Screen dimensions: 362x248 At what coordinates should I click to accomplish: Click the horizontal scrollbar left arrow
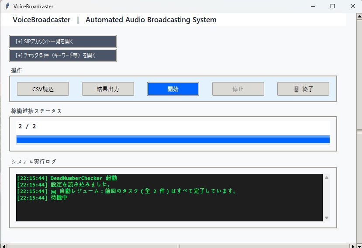click(x=3, y=246)
